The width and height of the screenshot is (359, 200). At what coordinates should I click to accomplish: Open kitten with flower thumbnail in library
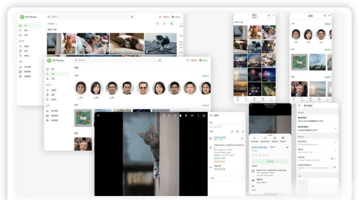point(160,43)
